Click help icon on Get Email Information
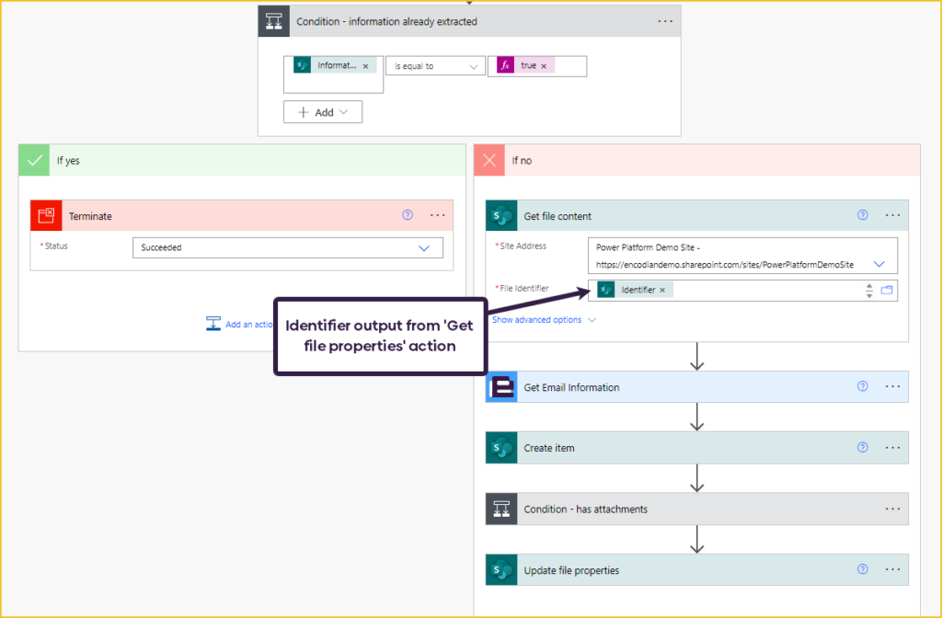 (x=863, y=387)
